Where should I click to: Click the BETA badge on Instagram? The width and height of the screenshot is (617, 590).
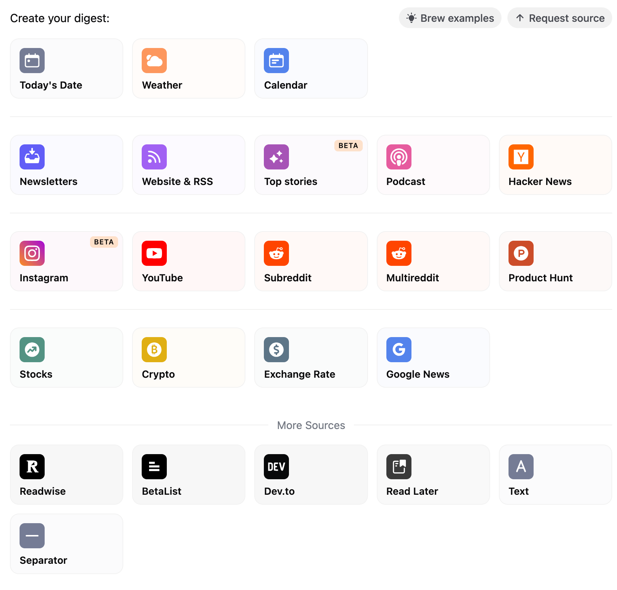pos(104,242)
